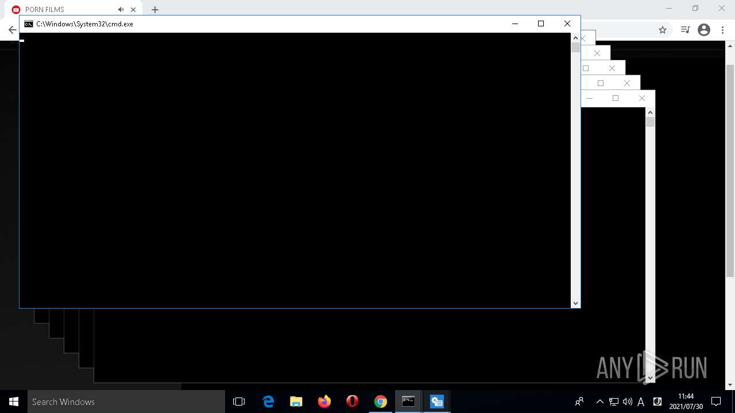The width and height of the screenshot is (735, 413).
Task: Minimize the fifth background cmd window
Action: click(x=590, y=98)
